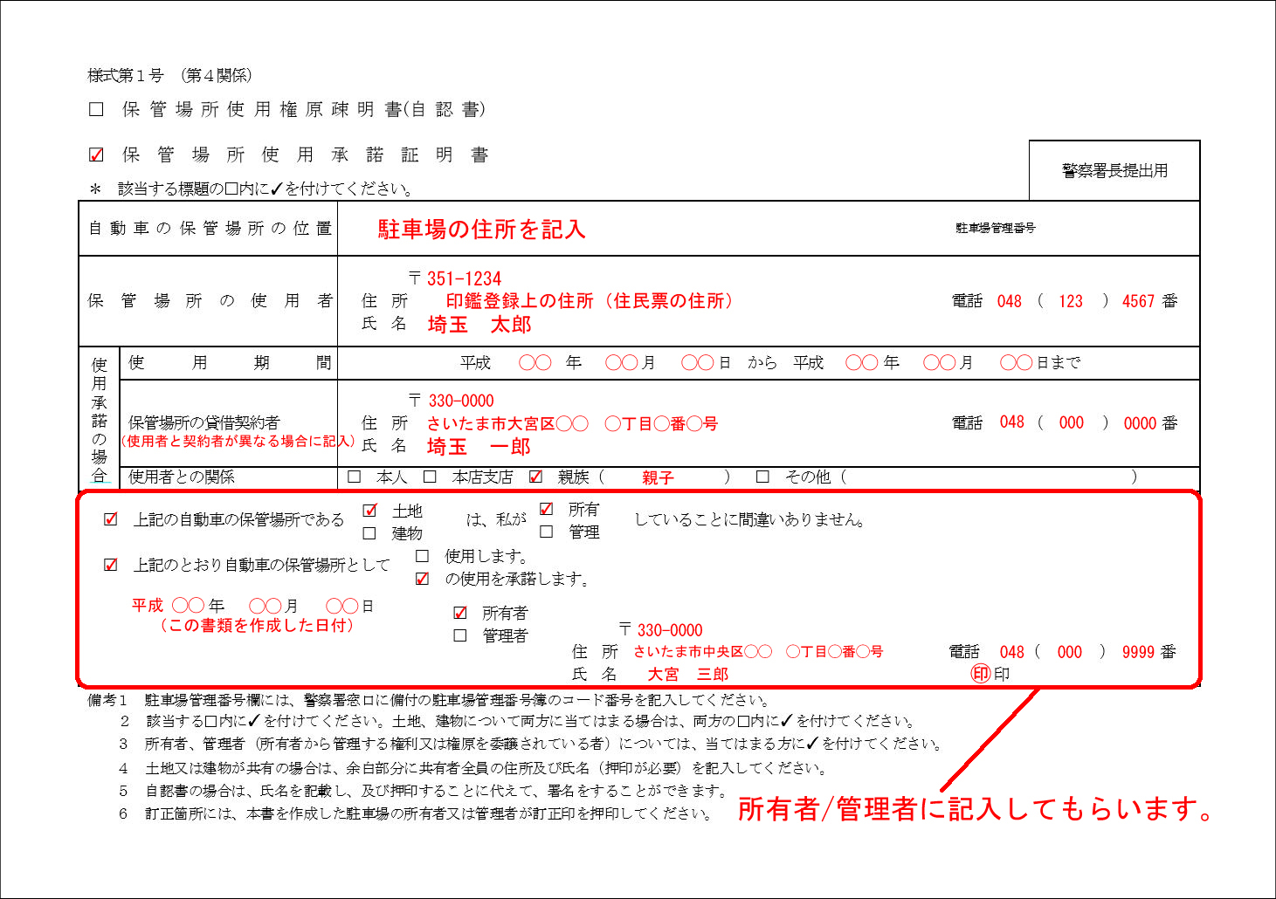This screenshot has width=1276, height=899.
Task: Click note 6 about 訂正箇所
Action: click(416, 814)
